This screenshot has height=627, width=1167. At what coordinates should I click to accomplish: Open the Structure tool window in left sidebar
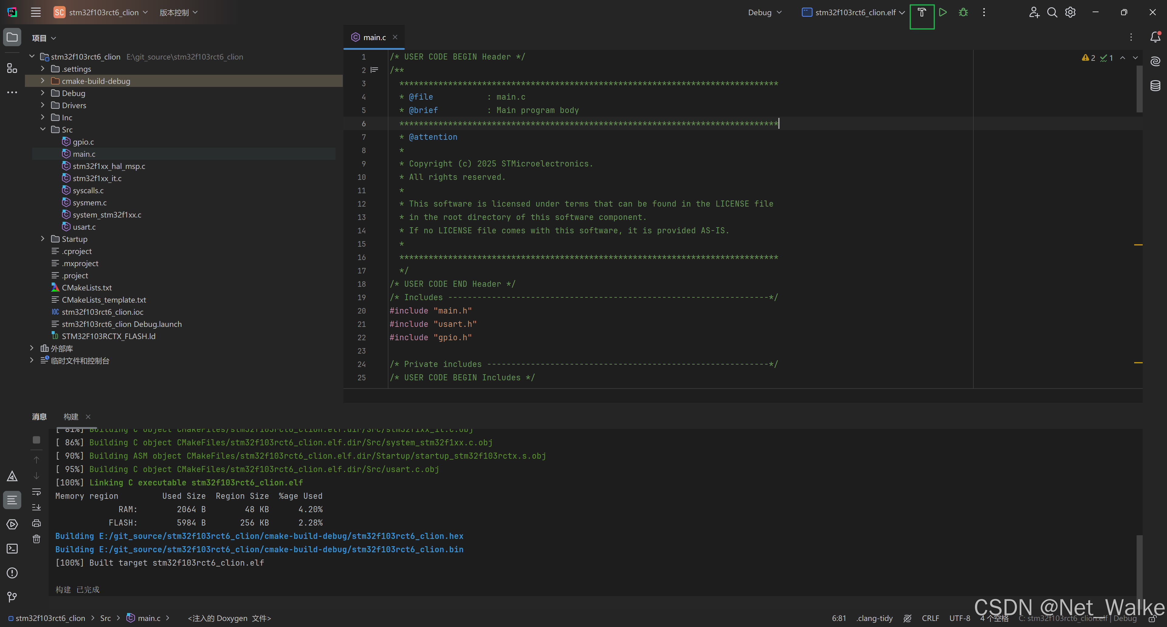(x=12, y=68)
